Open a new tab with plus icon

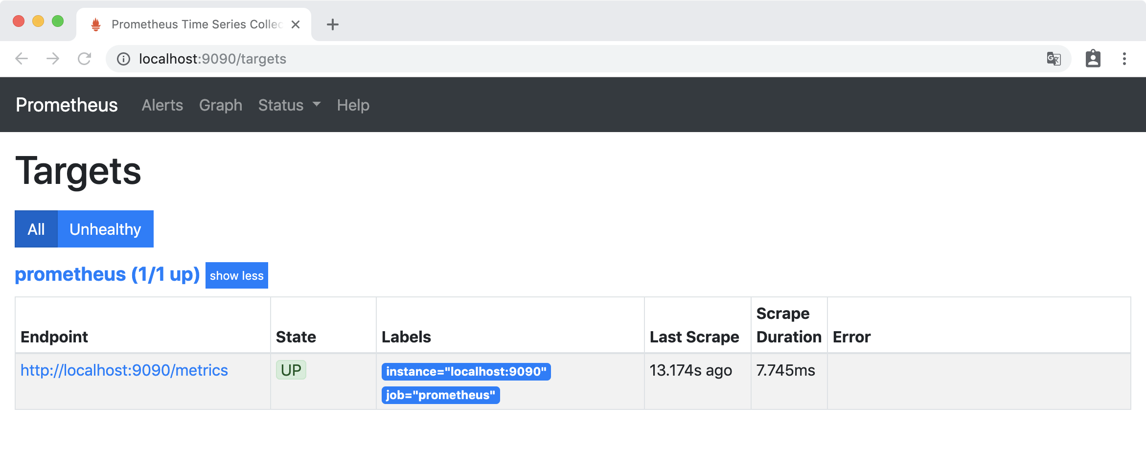pyautogui.click(x=333, y=24)
